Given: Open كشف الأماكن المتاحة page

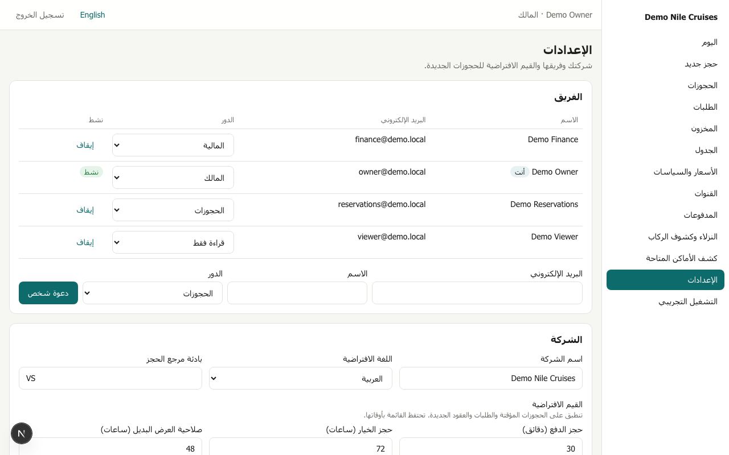Looking at the screenshot, I should point(665,258).
